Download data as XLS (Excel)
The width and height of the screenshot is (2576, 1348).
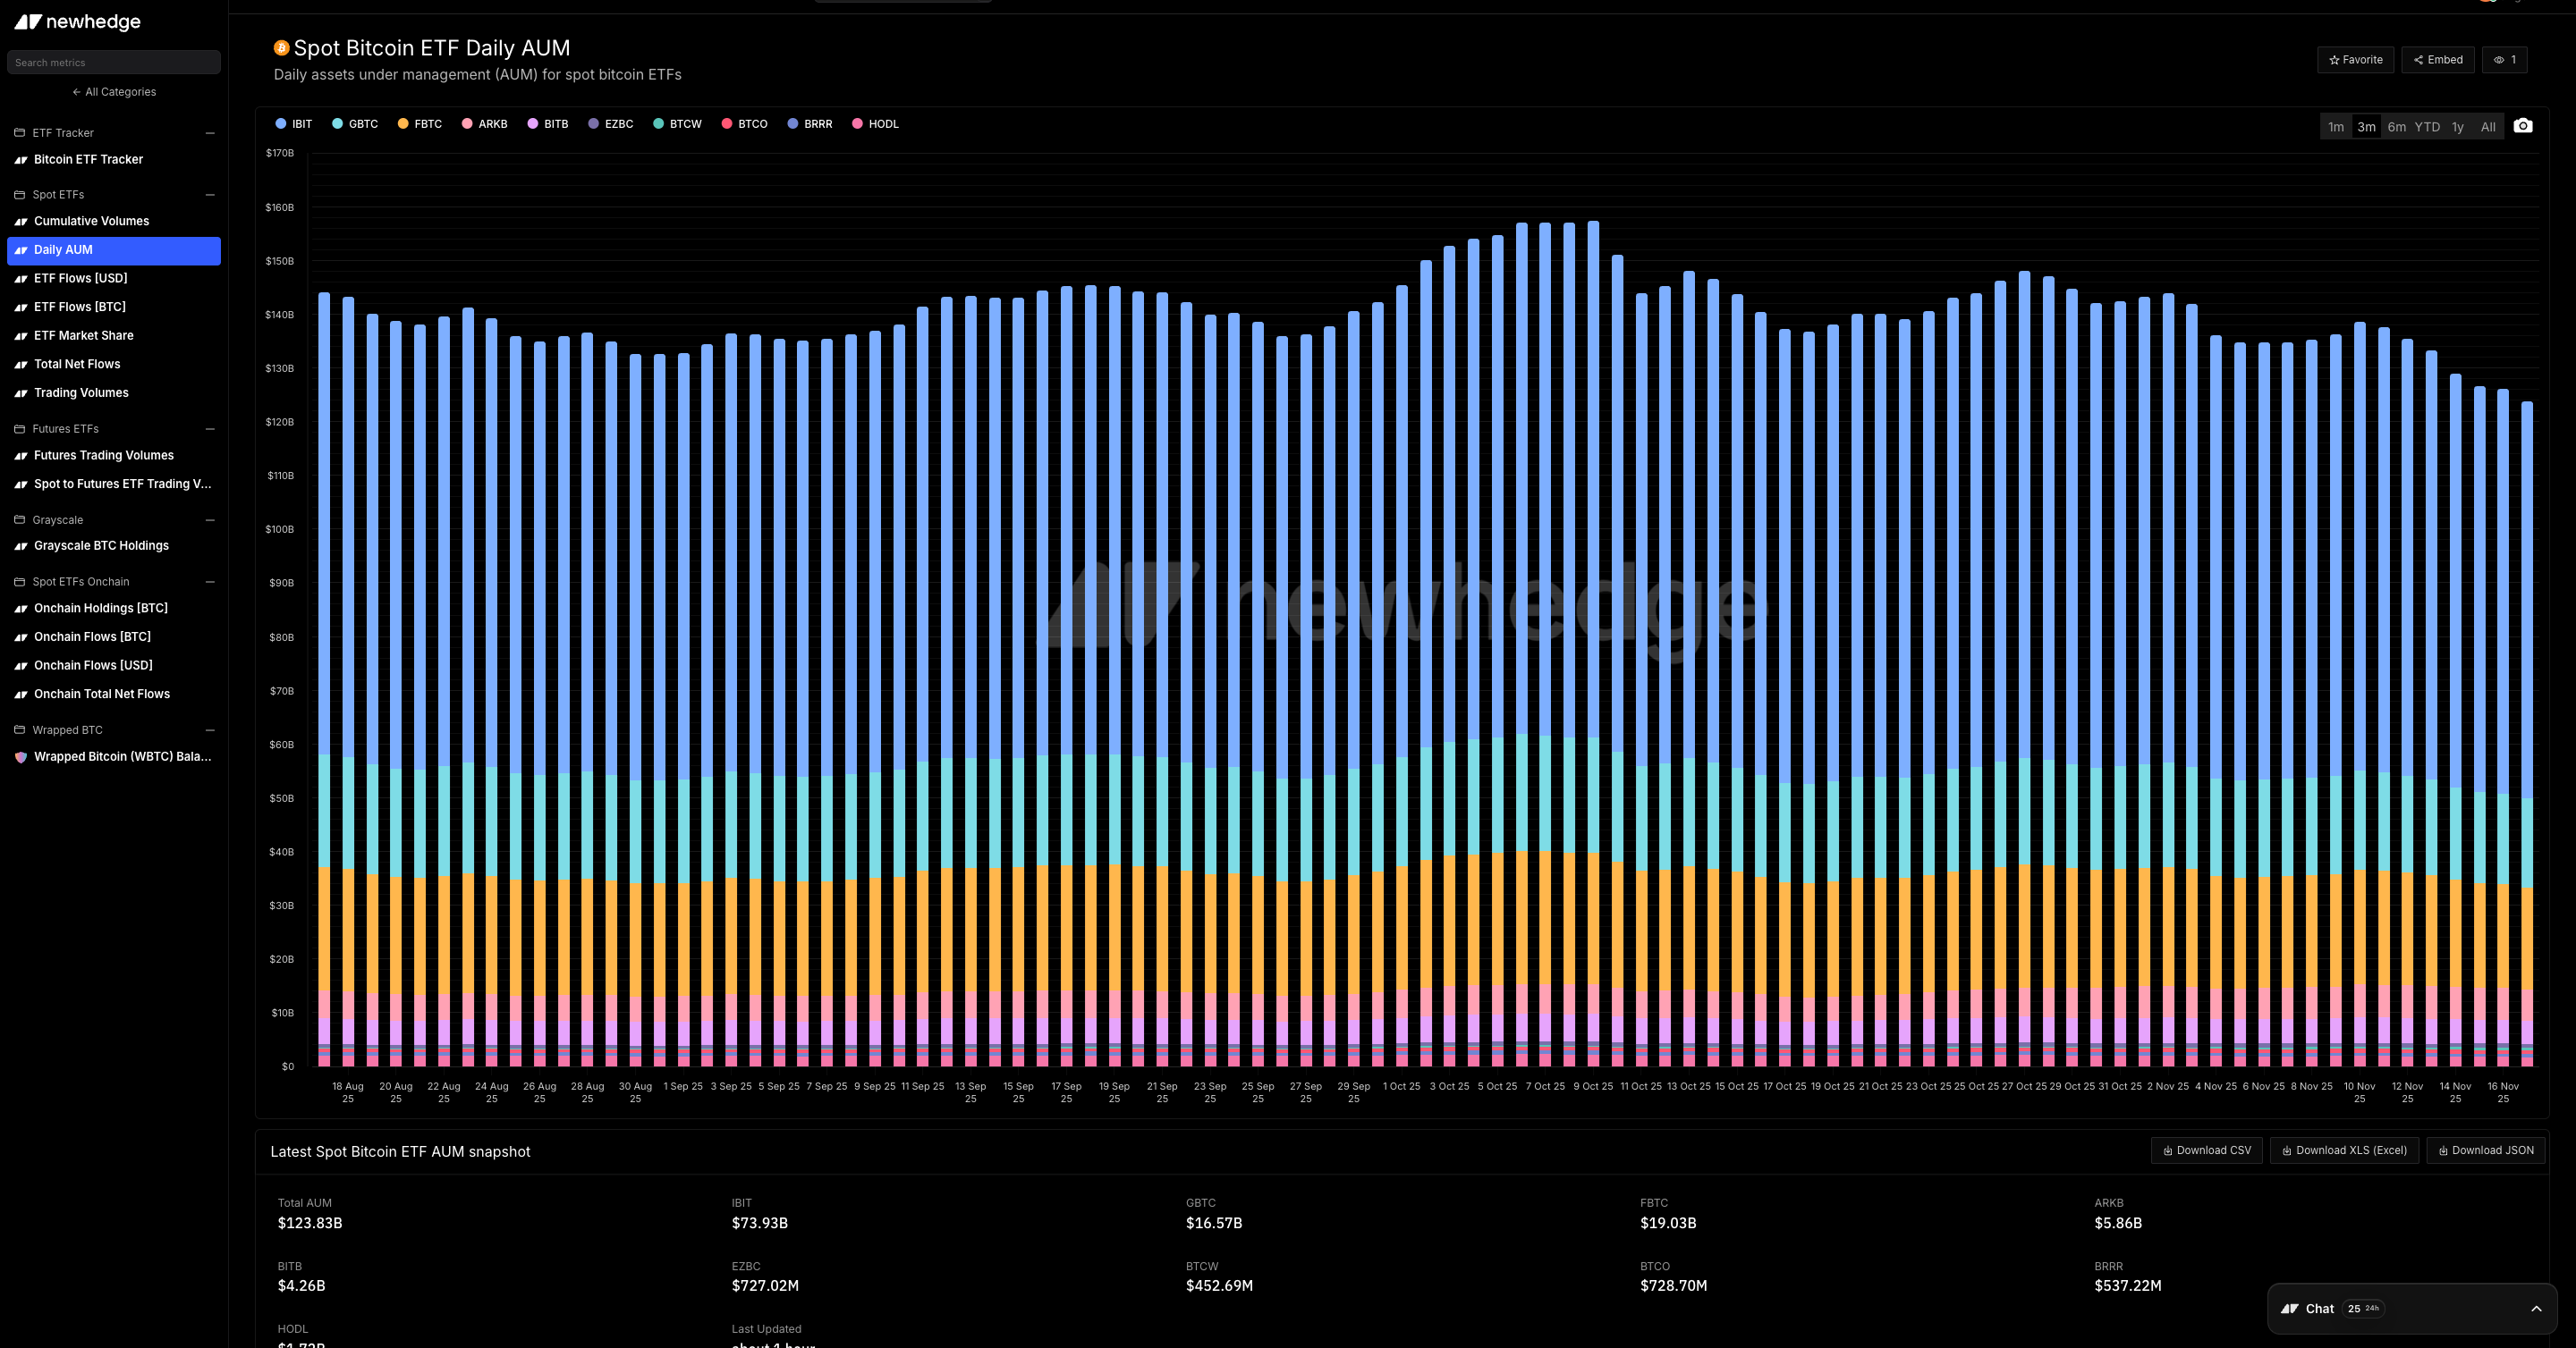2343,1150
